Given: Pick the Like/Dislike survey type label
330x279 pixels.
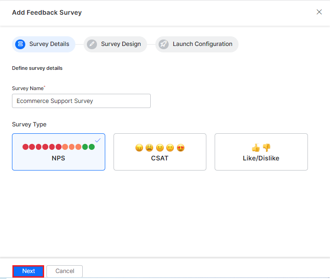Looking at the screenshot, I should [261, 158].
